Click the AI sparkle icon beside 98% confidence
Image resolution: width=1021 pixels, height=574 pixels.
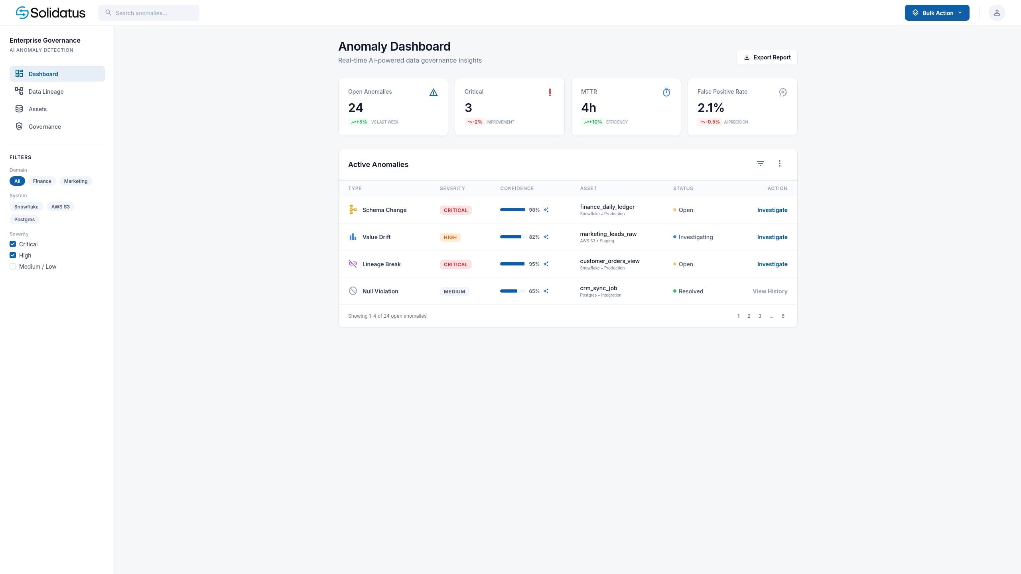(546, 210)
